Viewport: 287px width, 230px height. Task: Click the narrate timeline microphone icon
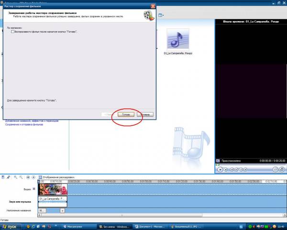[9, 177]
